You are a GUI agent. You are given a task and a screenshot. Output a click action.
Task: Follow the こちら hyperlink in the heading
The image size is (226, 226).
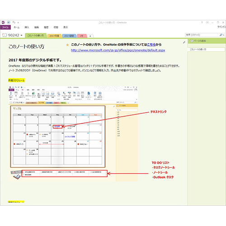coord(151,45)
